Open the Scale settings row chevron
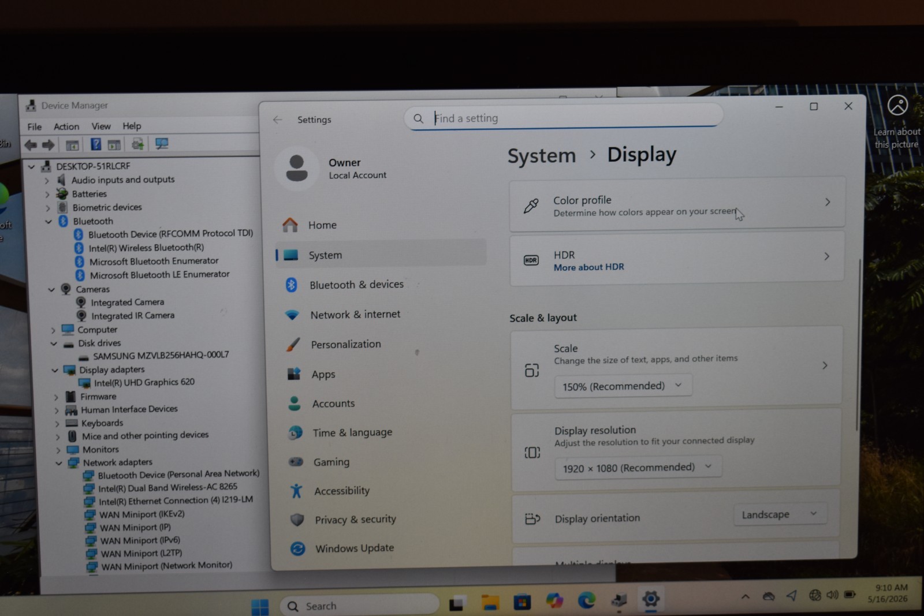 [825, 365]
